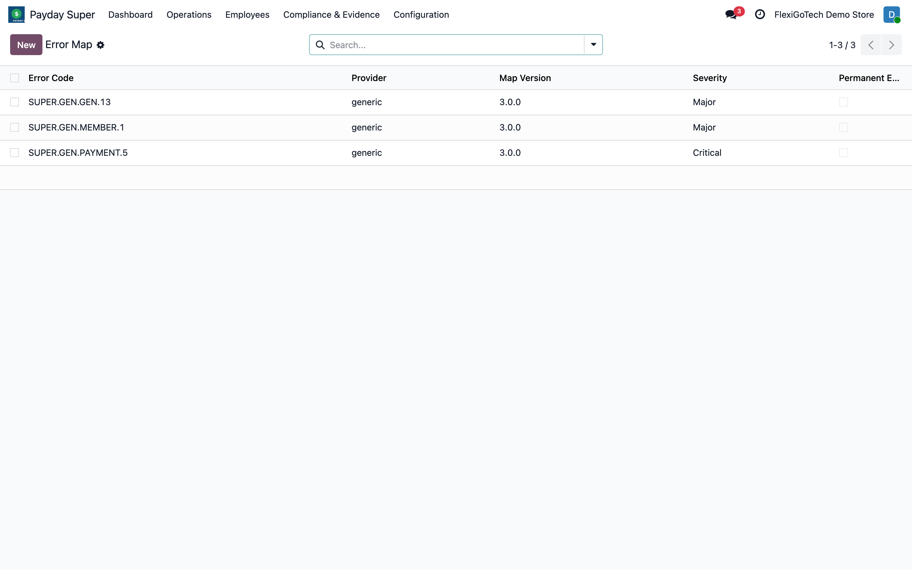Go to the previous page arrow
Image resolution: width=912 pixels, height=570 pixels.
point(871,45)
